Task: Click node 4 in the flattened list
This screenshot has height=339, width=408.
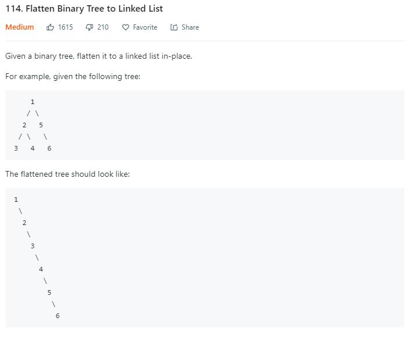Action: coord(41,269)
